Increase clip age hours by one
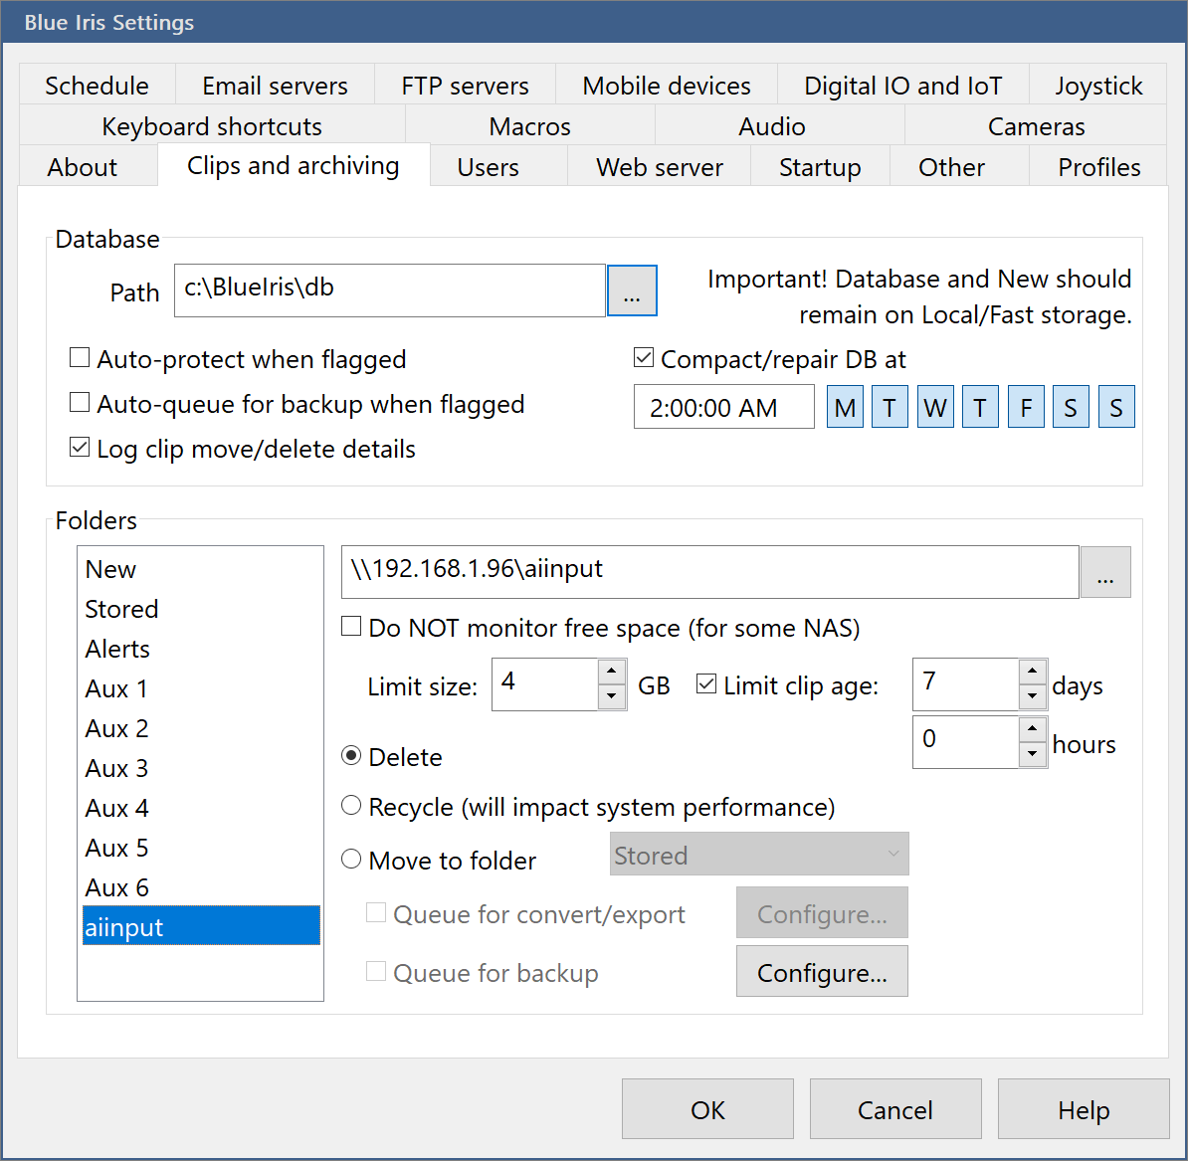This screenshot has height=1161, width=1188. (1033, 729)
